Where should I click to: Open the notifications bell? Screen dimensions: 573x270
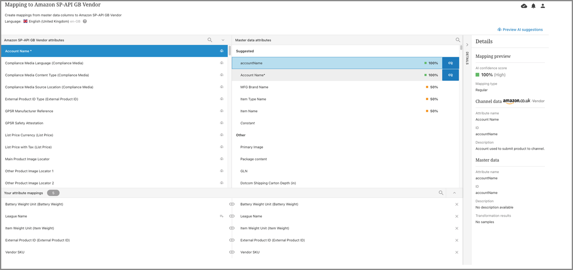(533, 6)
